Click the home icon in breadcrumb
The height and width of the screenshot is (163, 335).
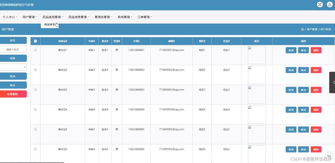pyautogui.click(x=302, y=29)
